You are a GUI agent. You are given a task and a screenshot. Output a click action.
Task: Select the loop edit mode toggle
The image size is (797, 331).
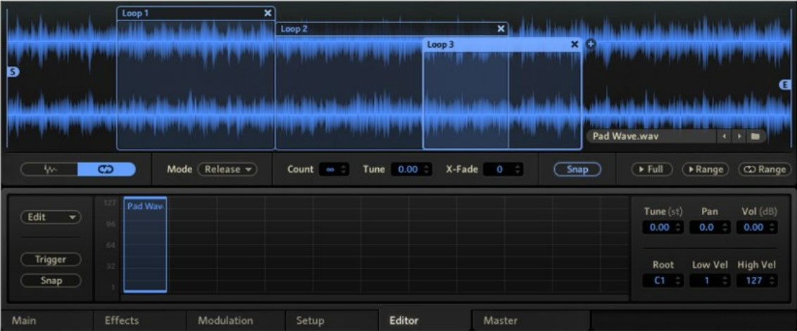(x=106, y=169)
